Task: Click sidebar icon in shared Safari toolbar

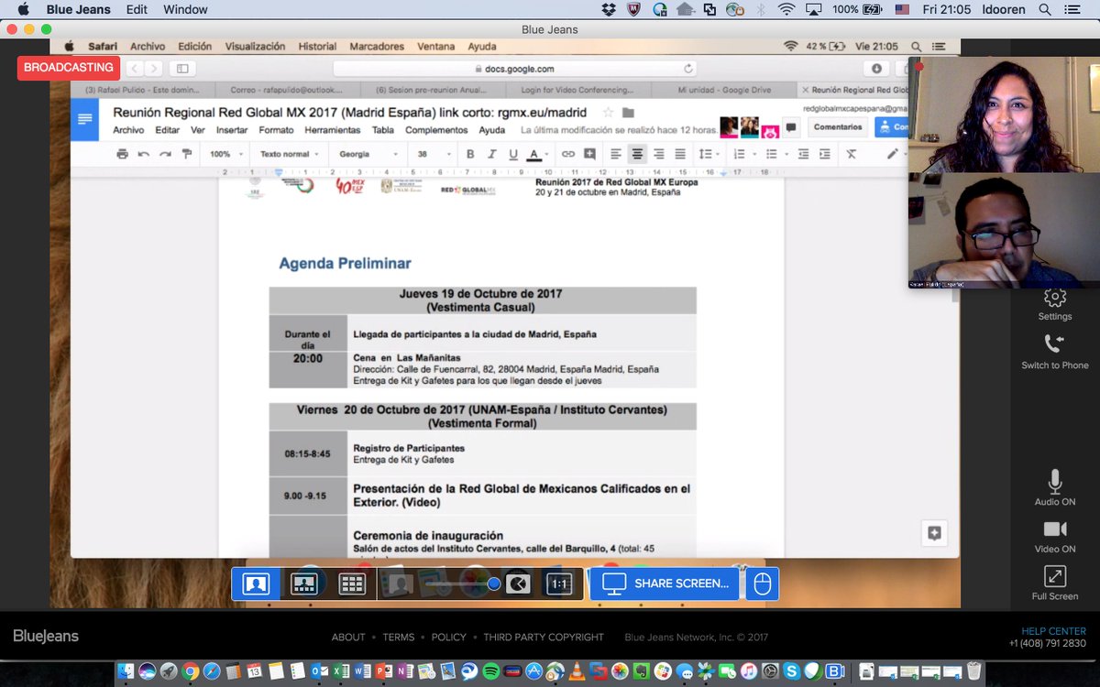Action: coord(182,69)
